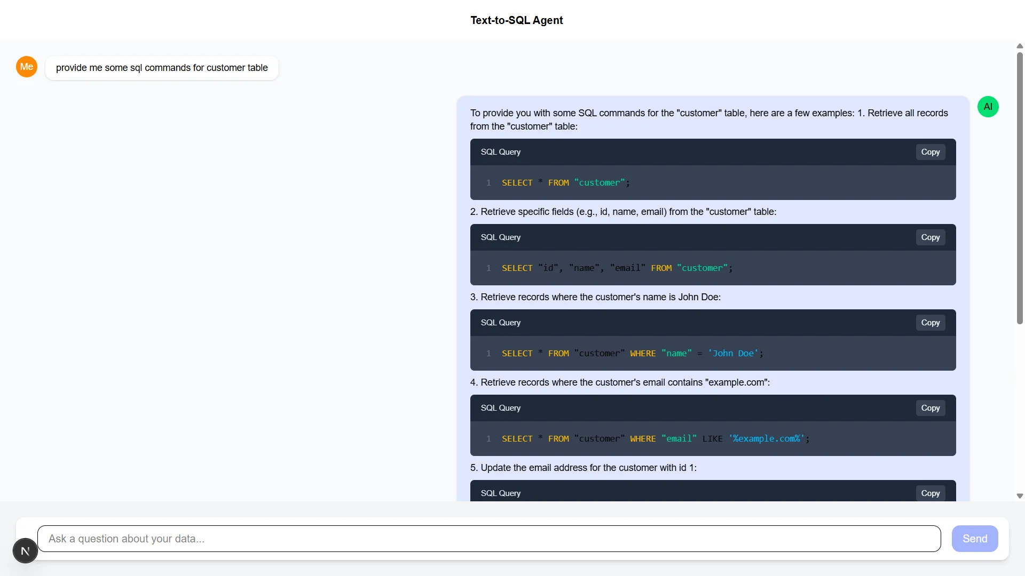
Task: Click the Me user avatar icon
Action: point(26,66)
